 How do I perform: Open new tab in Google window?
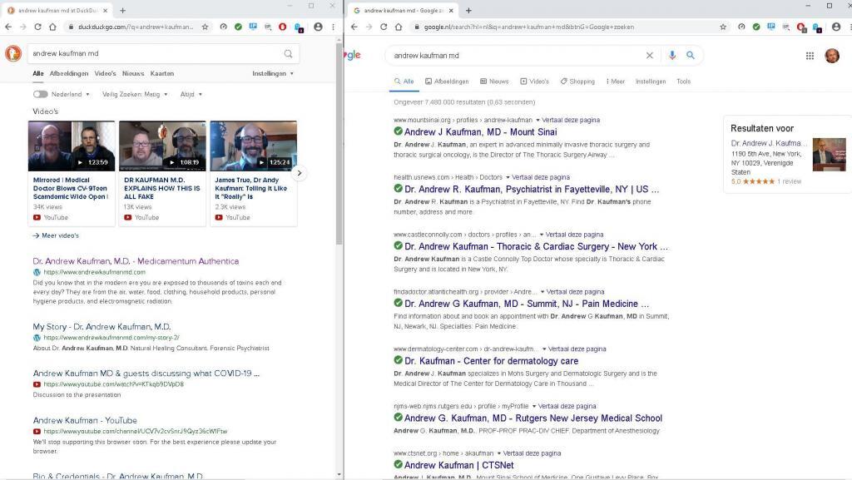click(468, 10)
